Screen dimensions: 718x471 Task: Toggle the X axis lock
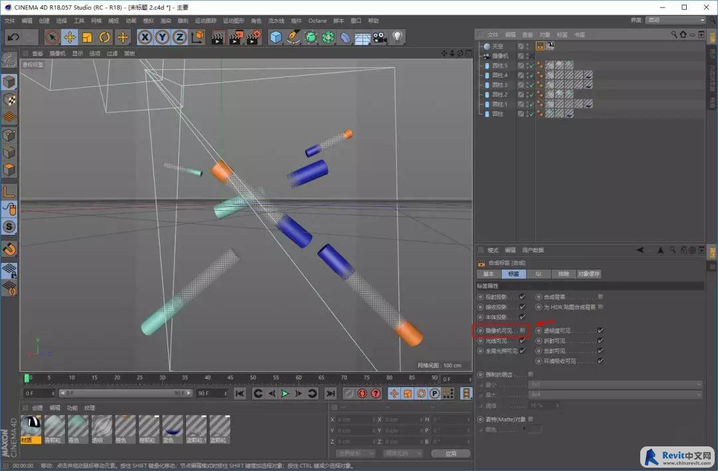(x=145, y=37)
